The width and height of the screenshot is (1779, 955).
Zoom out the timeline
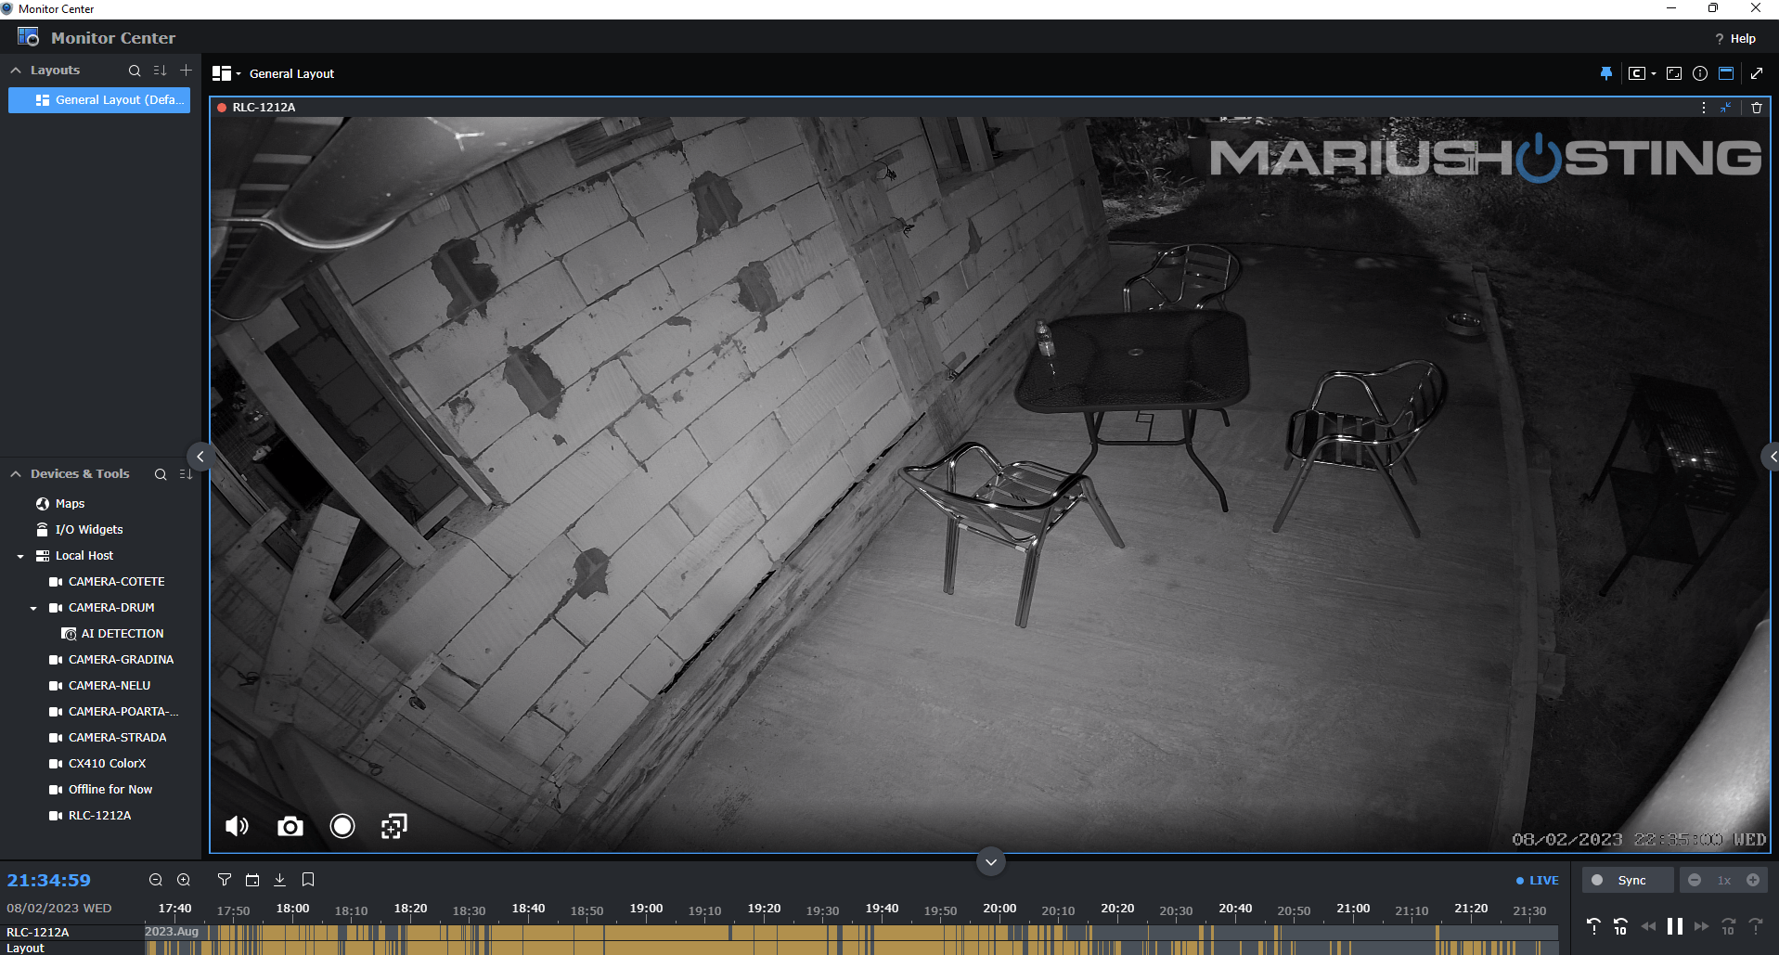pyautogui.click(x=156, y=880)
